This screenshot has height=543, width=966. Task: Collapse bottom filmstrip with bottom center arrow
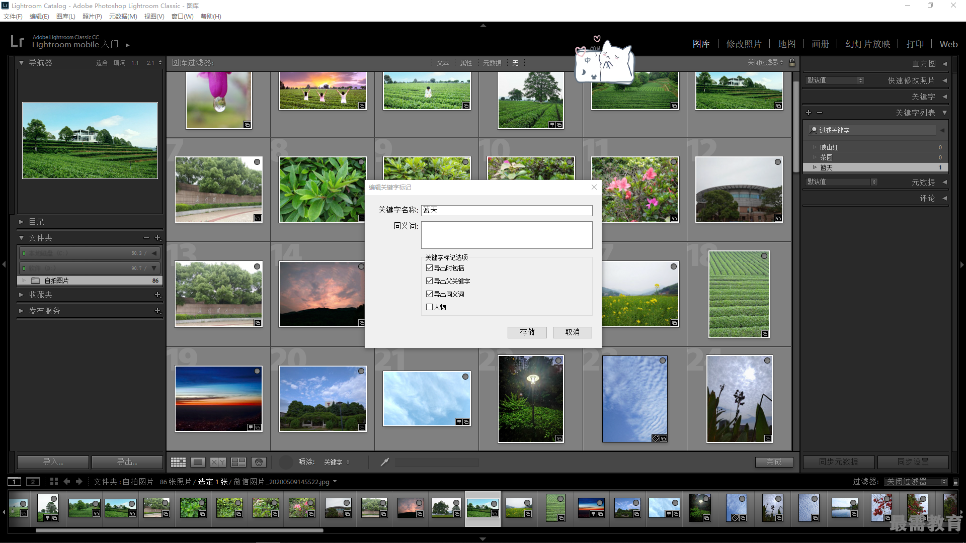[x=483, y=539]
